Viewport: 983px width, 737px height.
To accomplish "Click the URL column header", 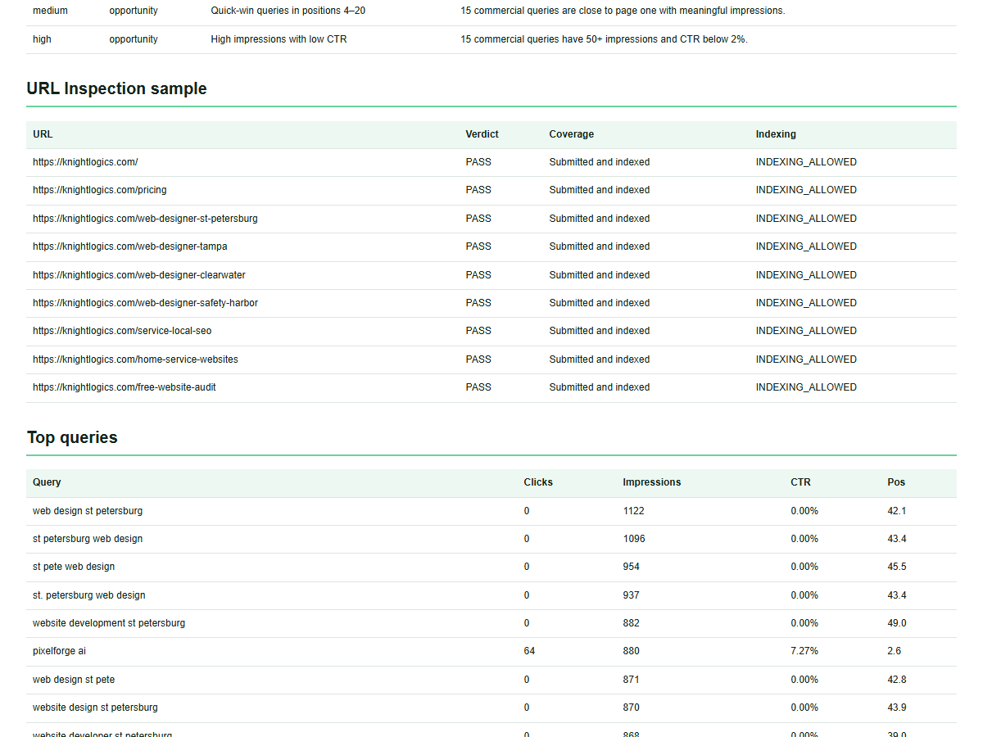I will [x=43, y=134].
